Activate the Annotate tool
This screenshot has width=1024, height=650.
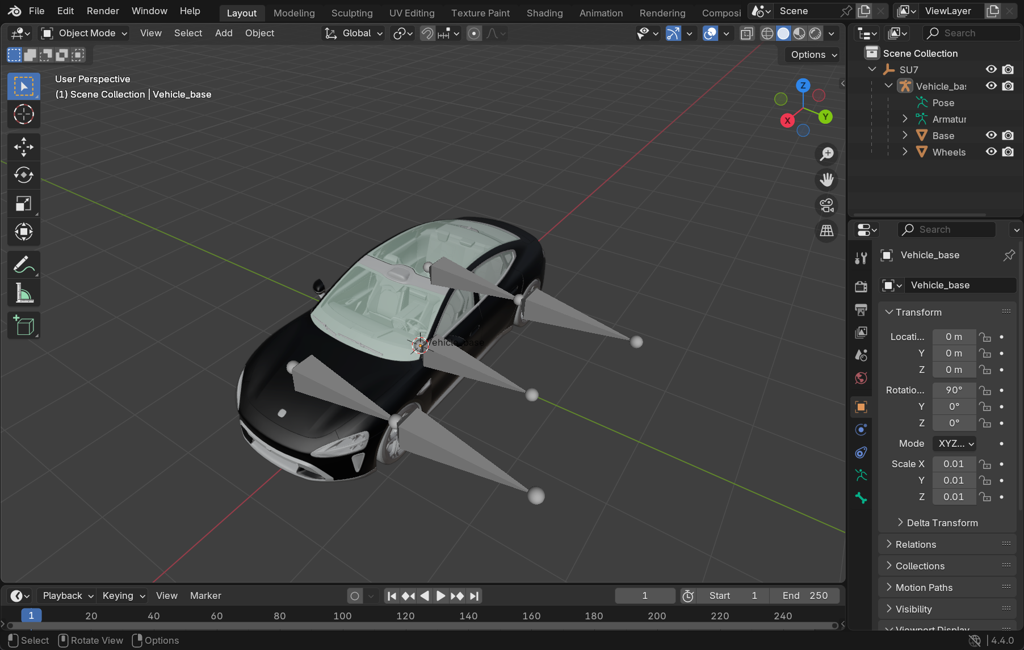[x=23, y=265]
